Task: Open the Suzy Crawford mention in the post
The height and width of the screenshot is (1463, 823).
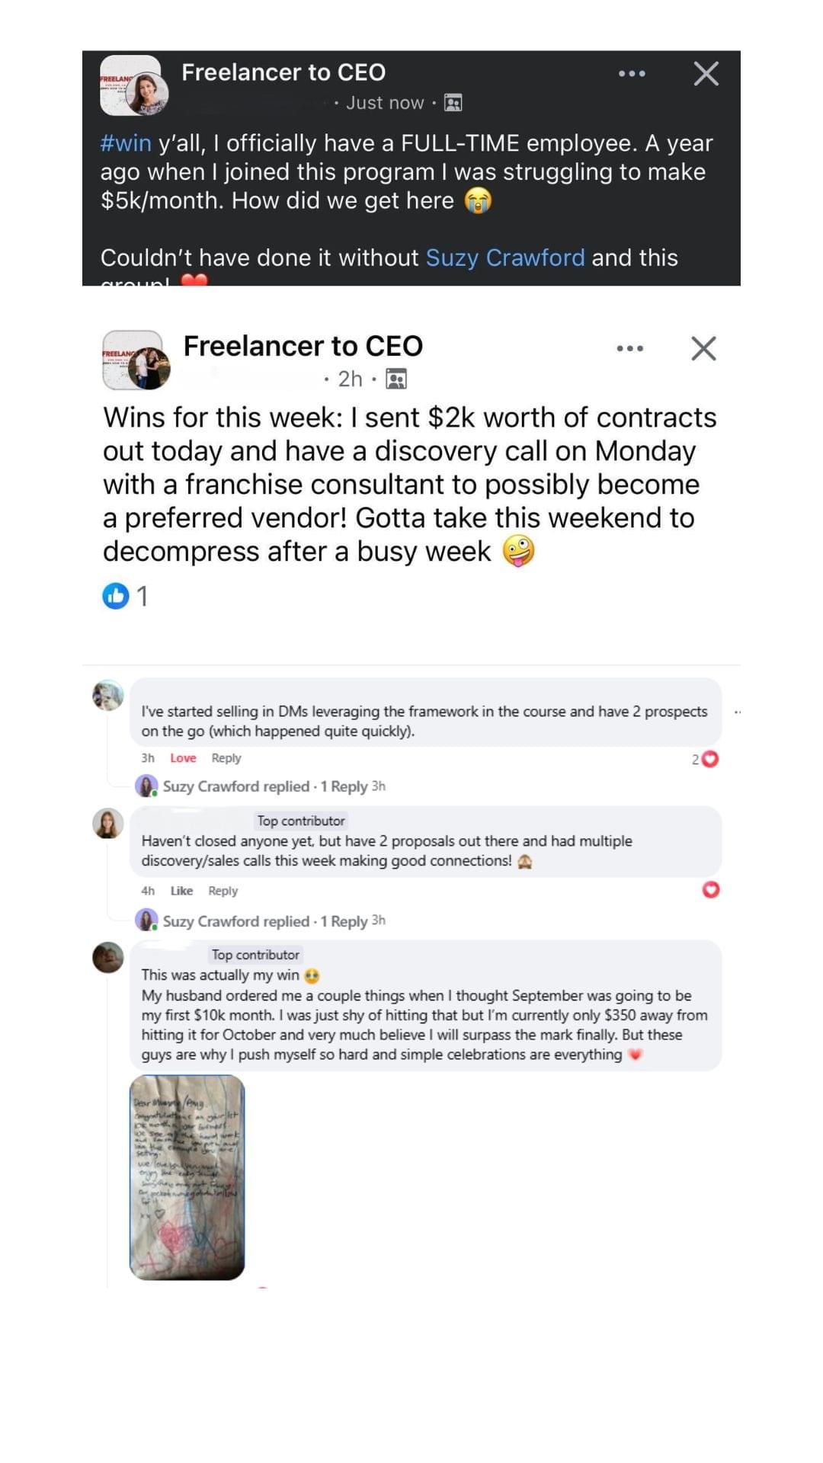Action: (504, 258)
